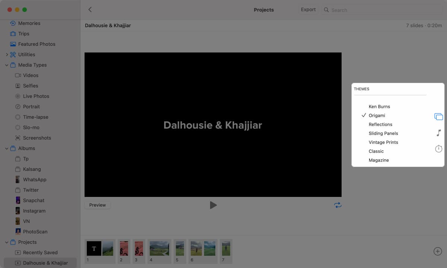Click the Live Photos icon
Screen dimensions: 447x268
[x=18, y=96]
